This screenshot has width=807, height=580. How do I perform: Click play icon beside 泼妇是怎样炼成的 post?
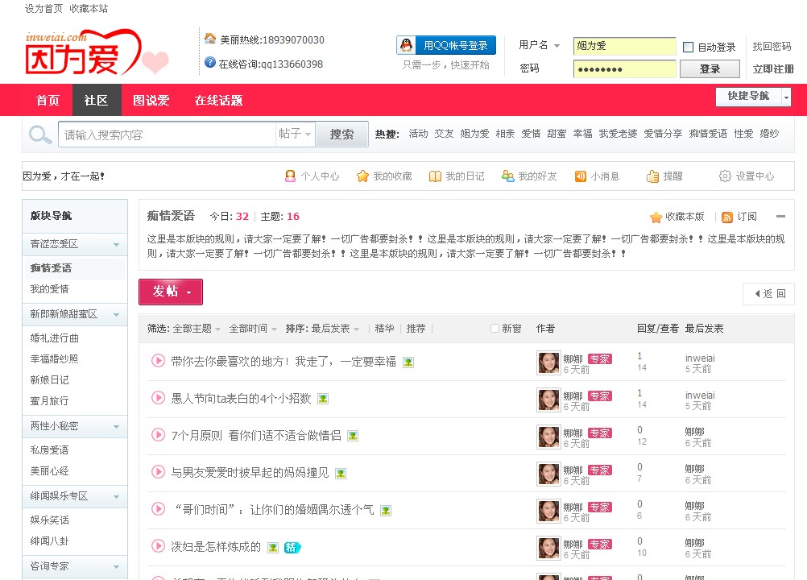[158, 546]
